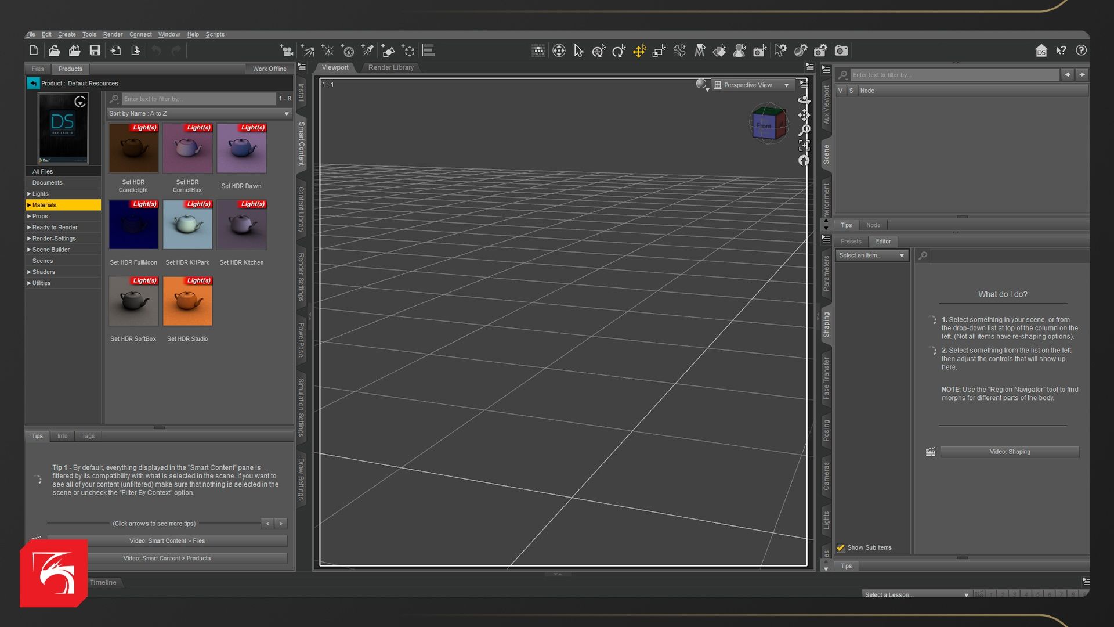Click the New Scene file icon
The width and height of the screenshot is (1114, 627).
coord(34,51)
